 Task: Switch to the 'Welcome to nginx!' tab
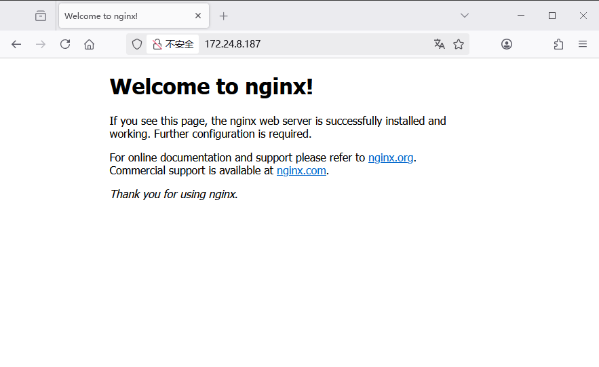[x=122, y=16]
